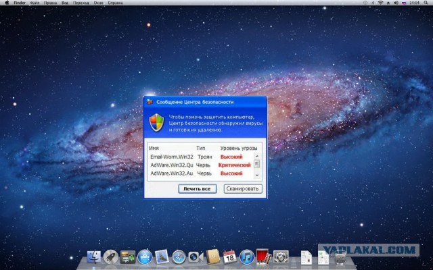The height and width of the screenshot is (270, 433).
Task: Open Mail stamp icon in Dock
Action: point(162,256)
